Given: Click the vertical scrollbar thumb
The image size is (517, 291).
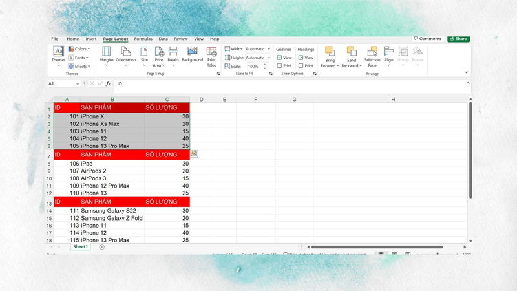Looking at the screenshot, I should pyautogui.click(x=470, y=150).
